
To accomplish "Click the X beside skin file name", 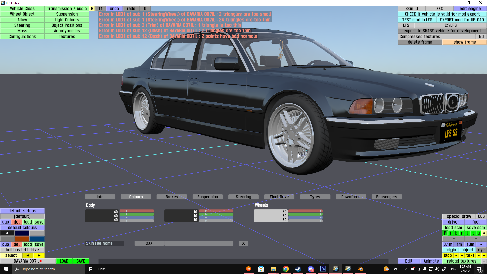I will click(243, 243).
